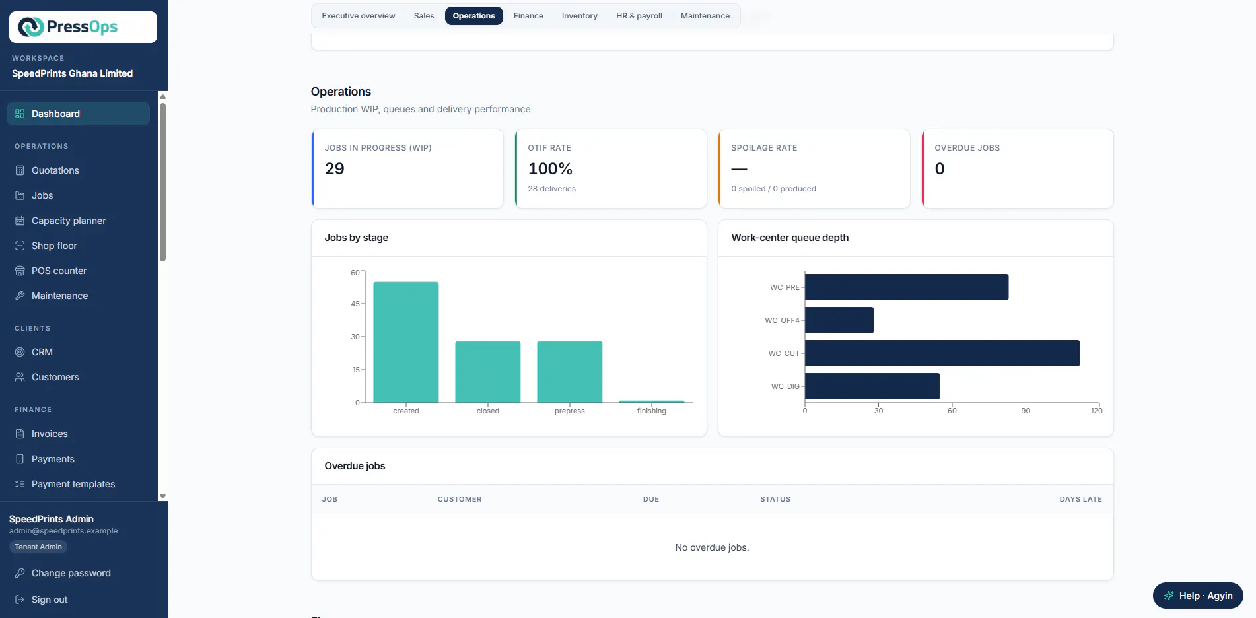This screenshot has width=1256, height=618.
Task: Click the WC-DIG queue depth bar
Action: pyautogui.click(x=872, y=386)
